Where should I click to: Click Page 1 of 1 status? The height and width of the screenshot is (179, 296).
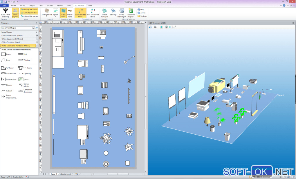pos(6,177)
